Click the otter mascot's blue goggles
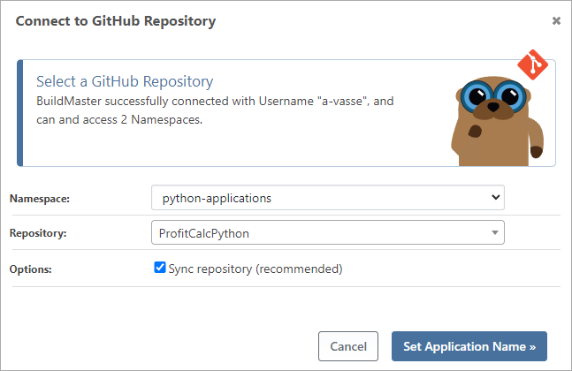The width and height of the screenshot is (572, 371). point(489,94)
